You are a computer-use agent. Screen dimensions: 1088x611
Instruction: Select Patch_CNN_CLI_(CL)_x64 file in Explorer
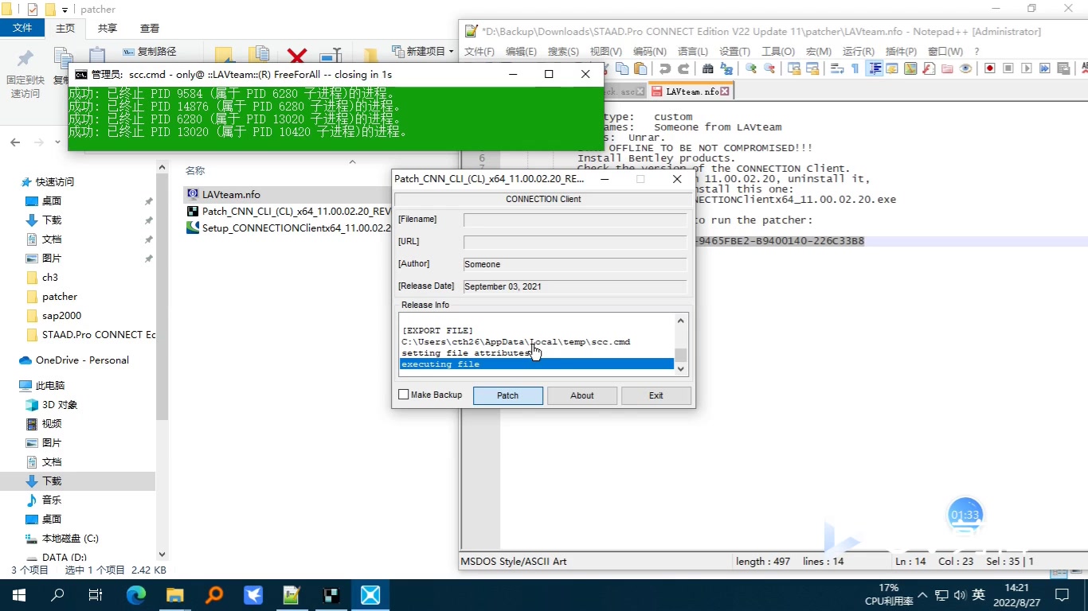pyautogui.click(x=287, y=212)
